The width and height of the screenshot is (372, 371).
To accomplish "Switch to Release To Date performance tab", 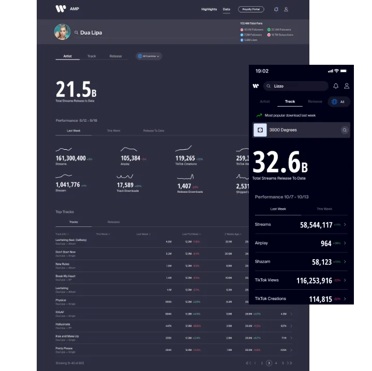I will coord(154,131).
